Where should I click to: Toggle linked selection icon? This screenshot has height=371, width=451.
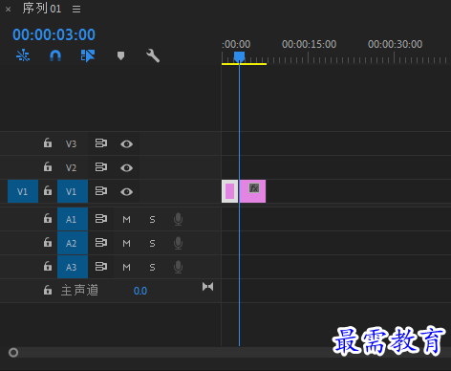point(88,55)
